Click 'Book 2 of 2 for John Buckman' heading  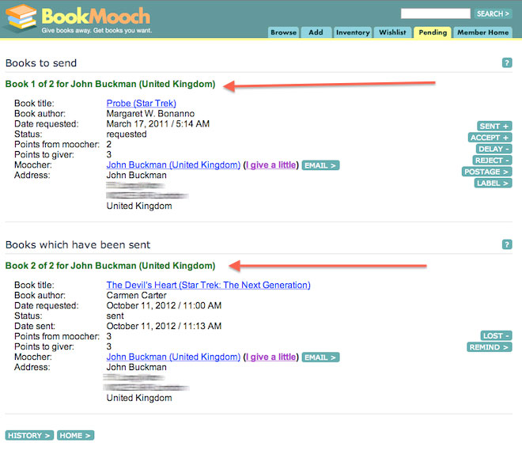(x=110, y=266)
